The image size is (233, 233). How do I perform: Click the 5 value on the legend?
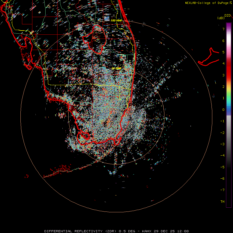point(223,52)
